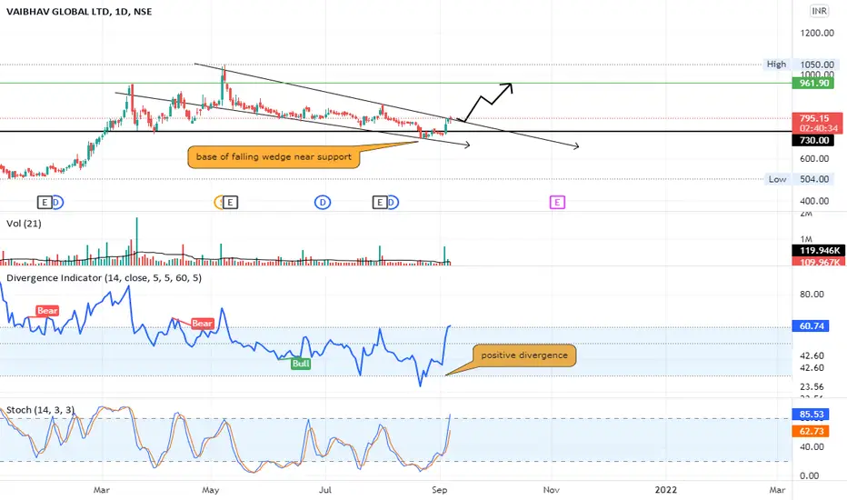Click the 600.00 price axis tick
This screenshot has height=500, width=847.
(x=814, y=158)
